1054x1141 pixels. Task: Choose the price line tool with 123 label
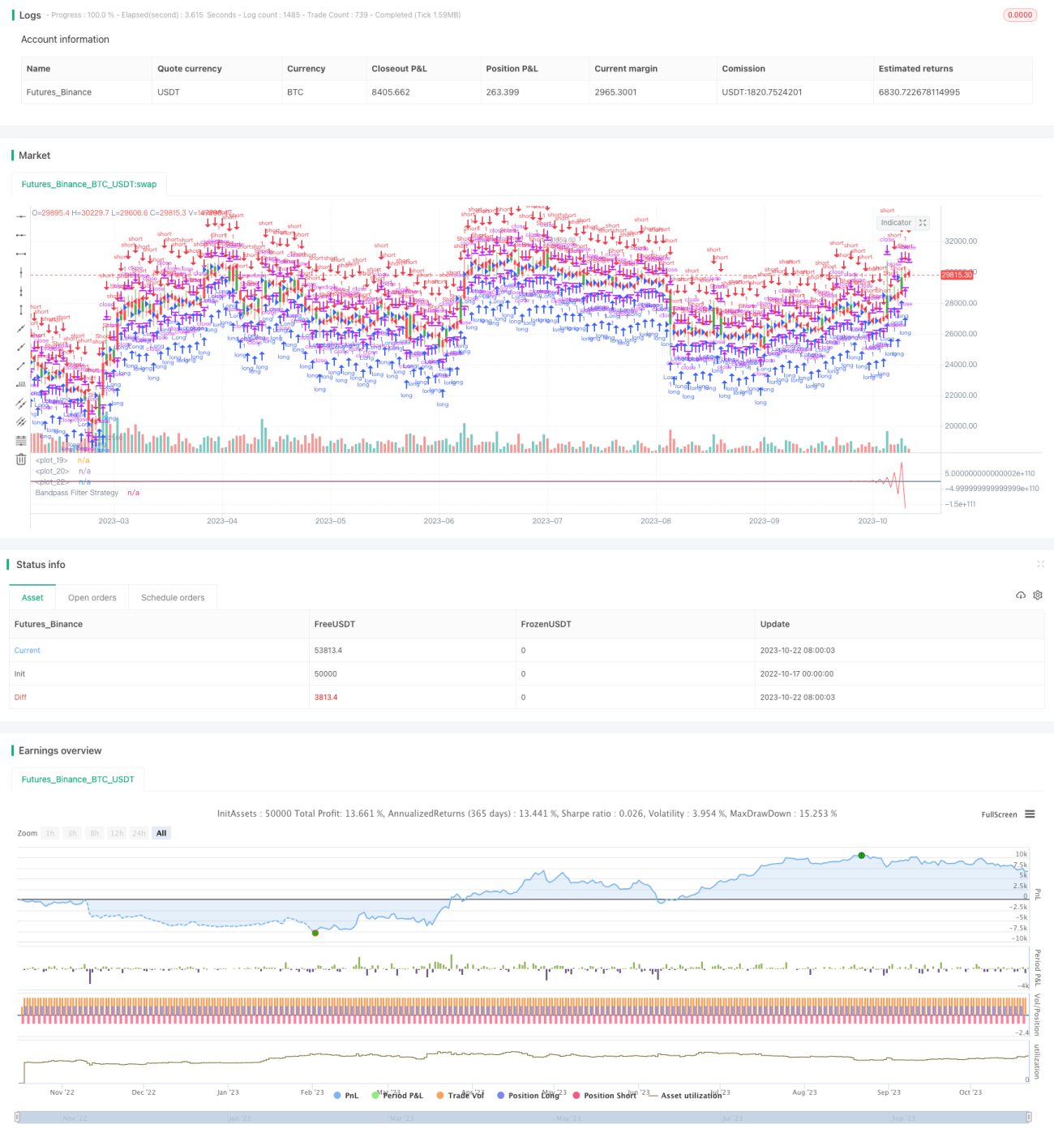[x=21, y=384]
